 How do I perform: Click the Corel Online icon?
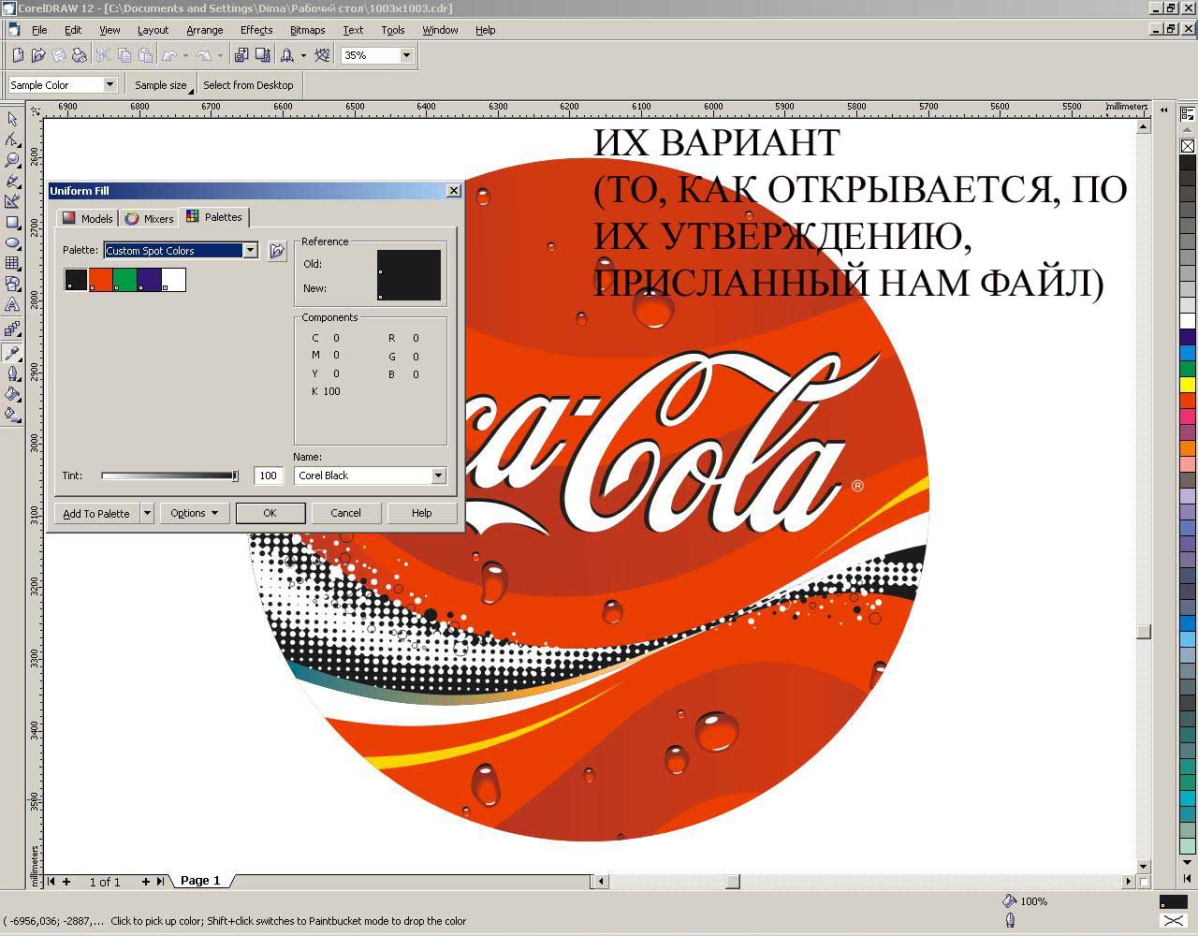pos(323,55)
